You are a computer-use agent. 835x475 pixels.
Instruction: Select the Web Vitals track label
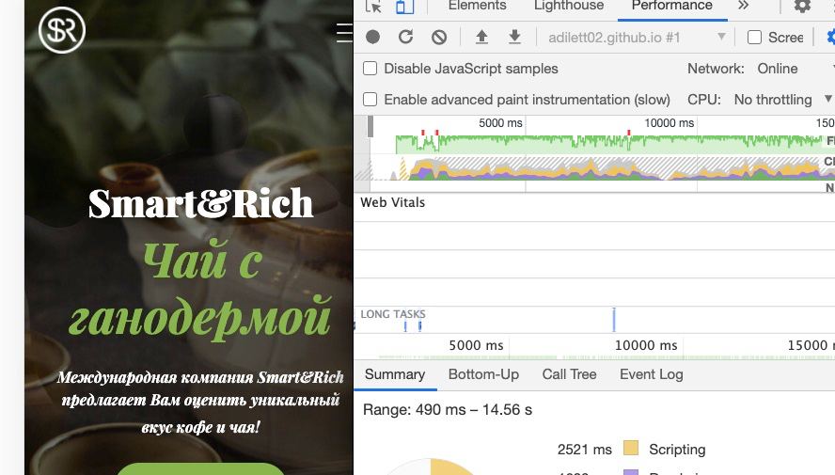tap(392, 202)
